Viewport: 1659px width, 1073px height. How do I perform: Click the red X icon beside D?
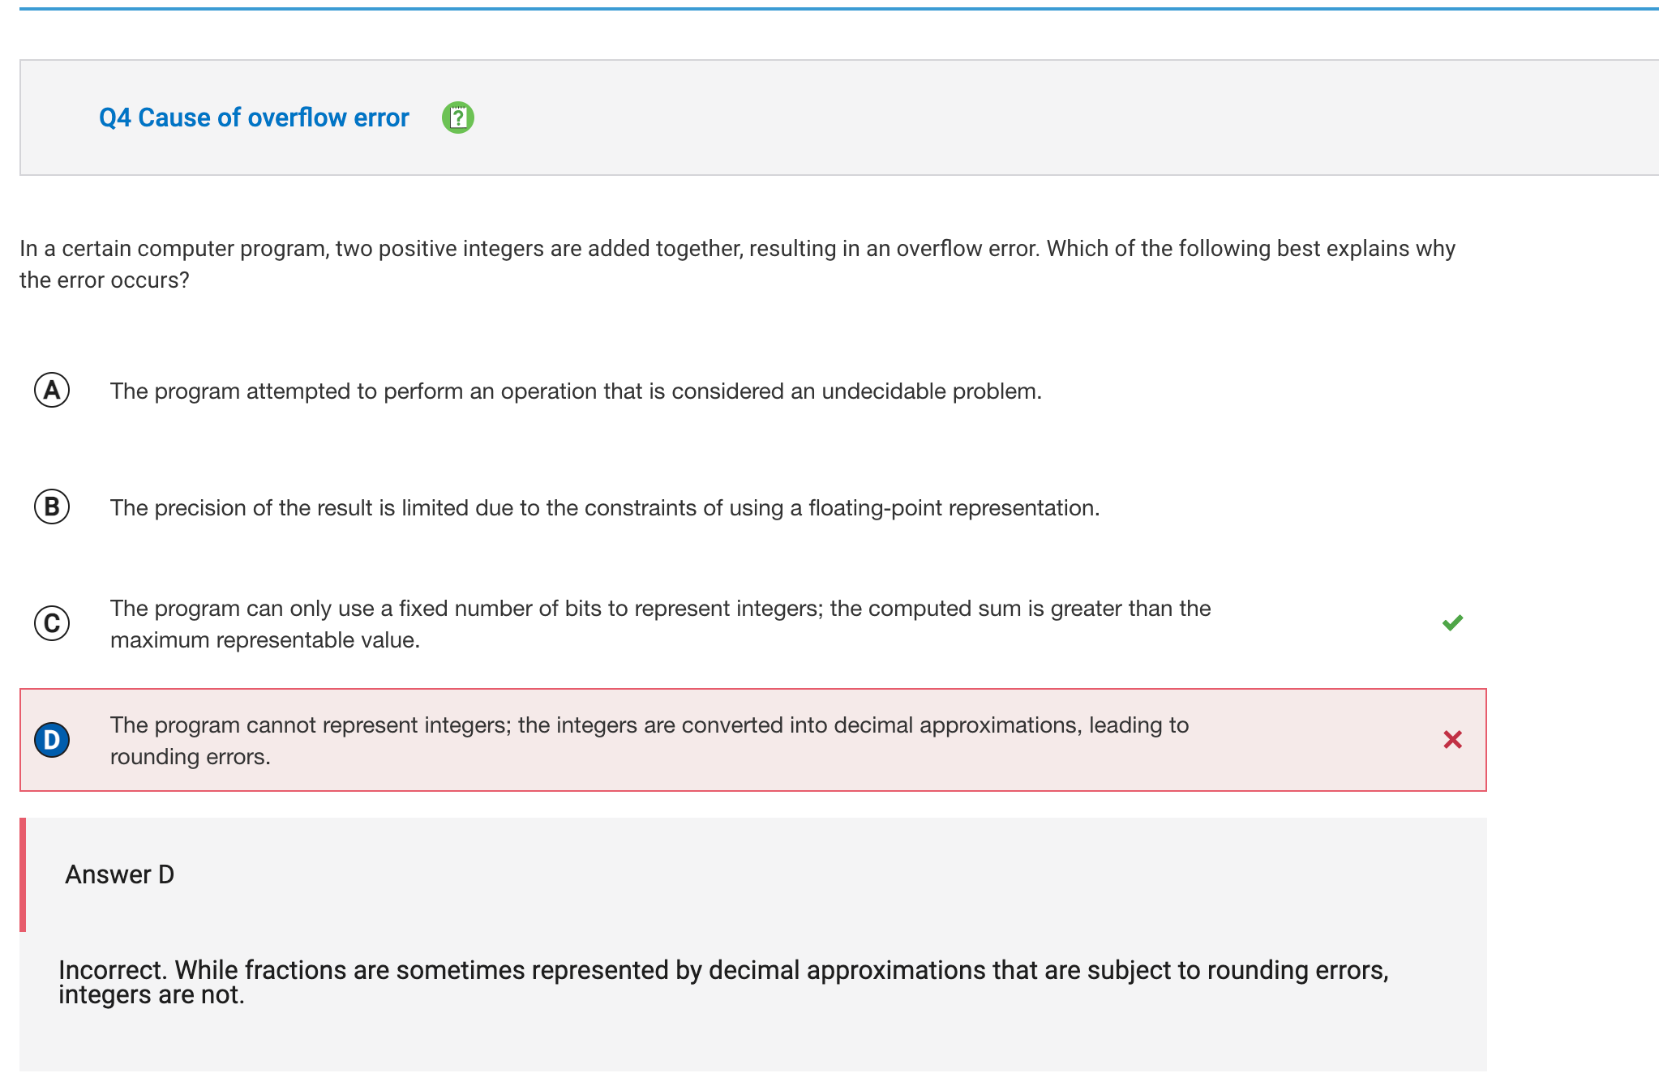(1452, 739)
